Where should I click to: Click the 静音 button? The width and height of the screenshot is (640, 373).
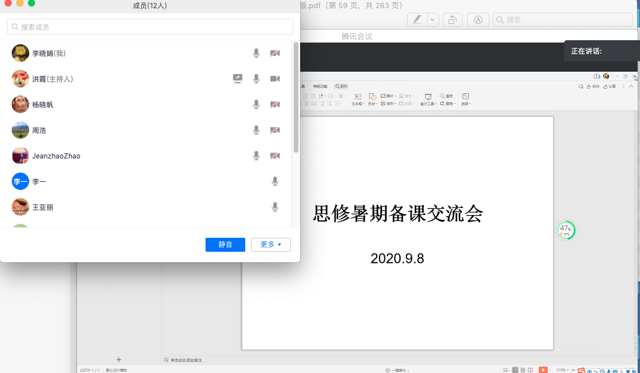[225, 245]
